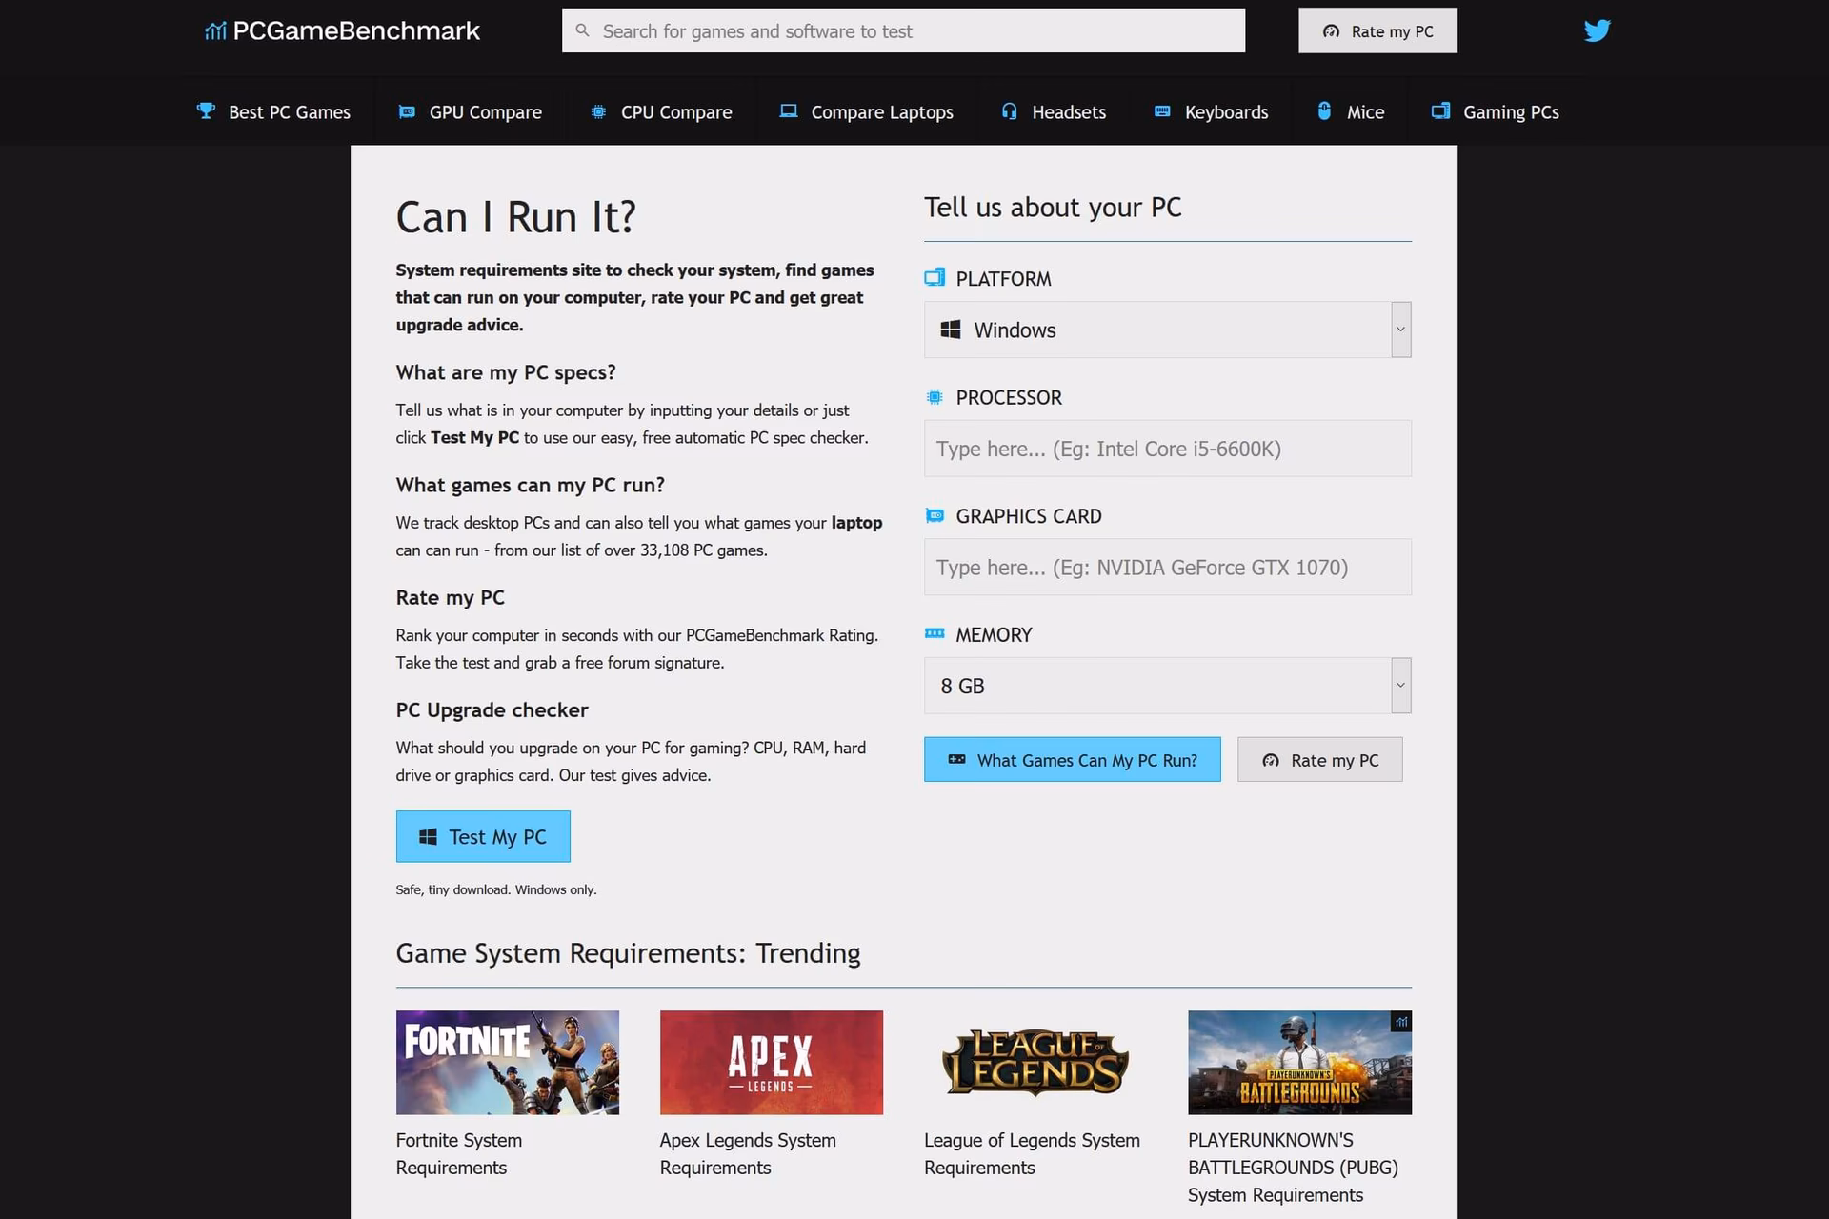Screen dimensions: 1829x1219
Task: Click the gauge icon in form Rate my PC
Action: coord(1271,760)
